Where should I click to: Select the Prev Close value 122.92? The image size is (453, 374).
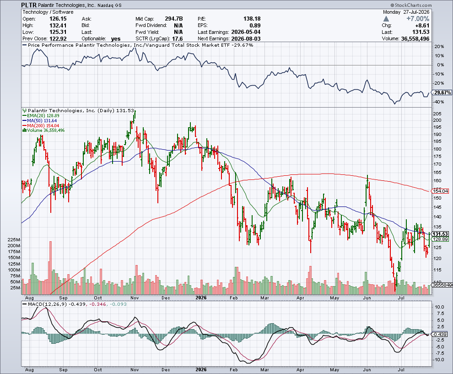(58, 39)
